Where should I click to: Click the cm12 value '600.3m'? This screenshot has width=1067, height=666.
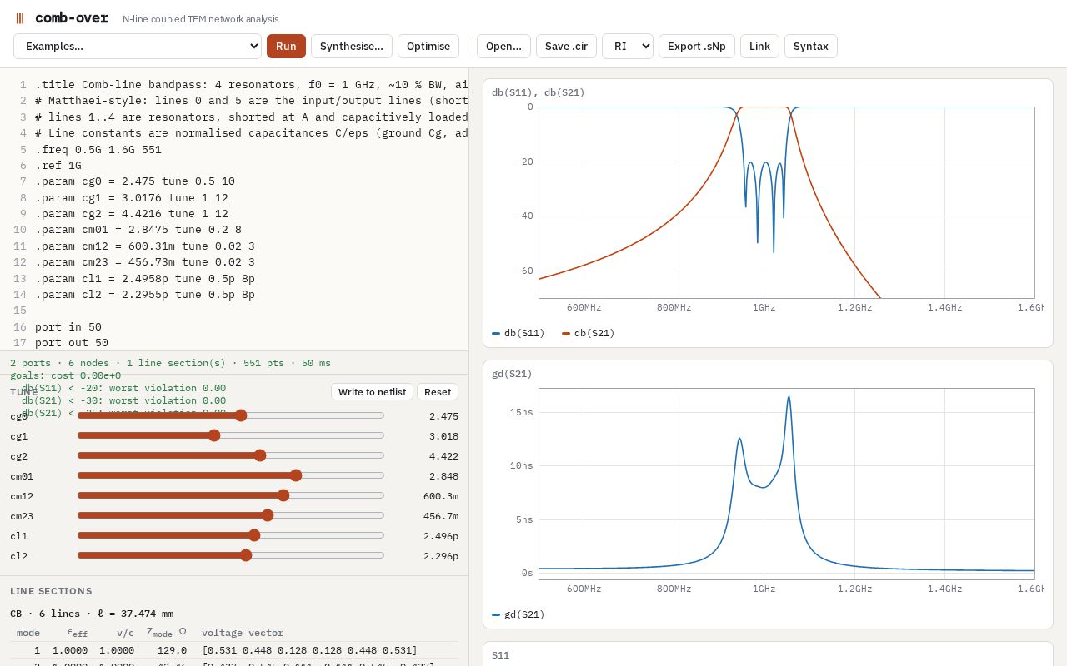click(441, 496)
